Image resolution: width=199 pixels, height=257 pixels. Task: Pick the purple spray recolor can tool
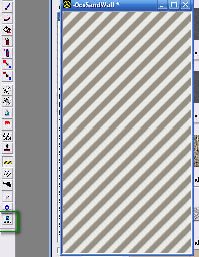tap(7, 53)
